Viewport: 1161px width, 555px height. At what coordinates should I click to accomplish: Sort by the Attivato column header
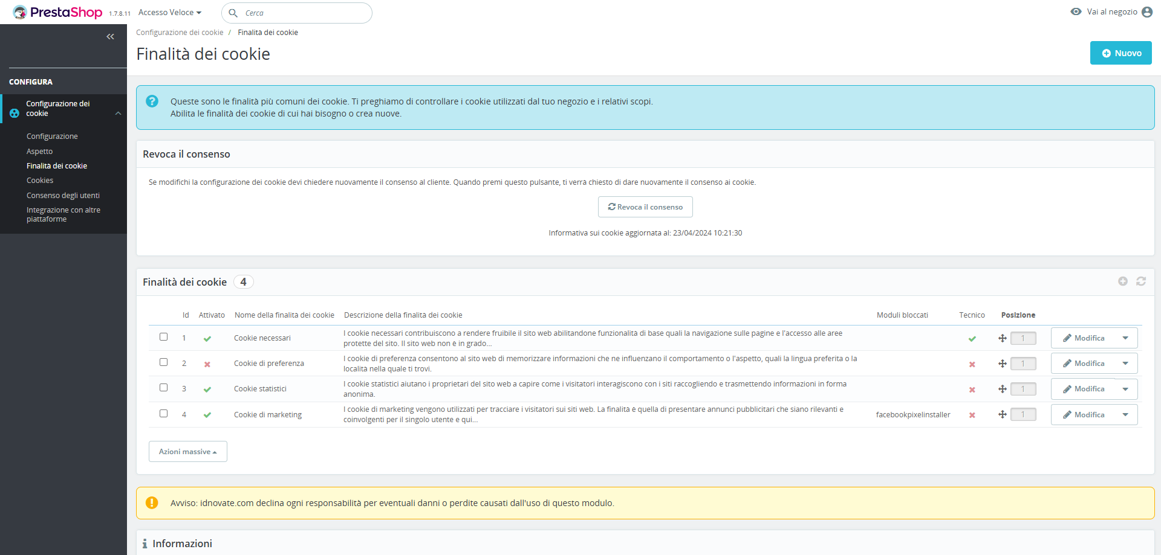(x=212, y=315)
